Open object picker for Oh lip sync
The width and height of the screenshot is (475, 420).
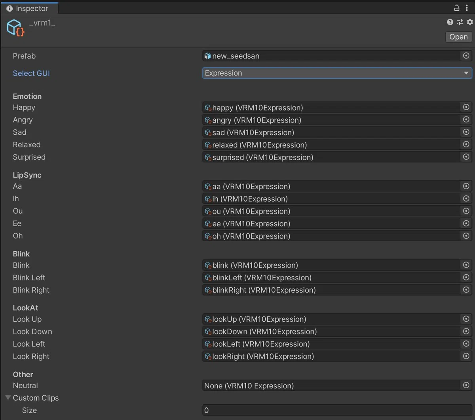click(466, 236)
